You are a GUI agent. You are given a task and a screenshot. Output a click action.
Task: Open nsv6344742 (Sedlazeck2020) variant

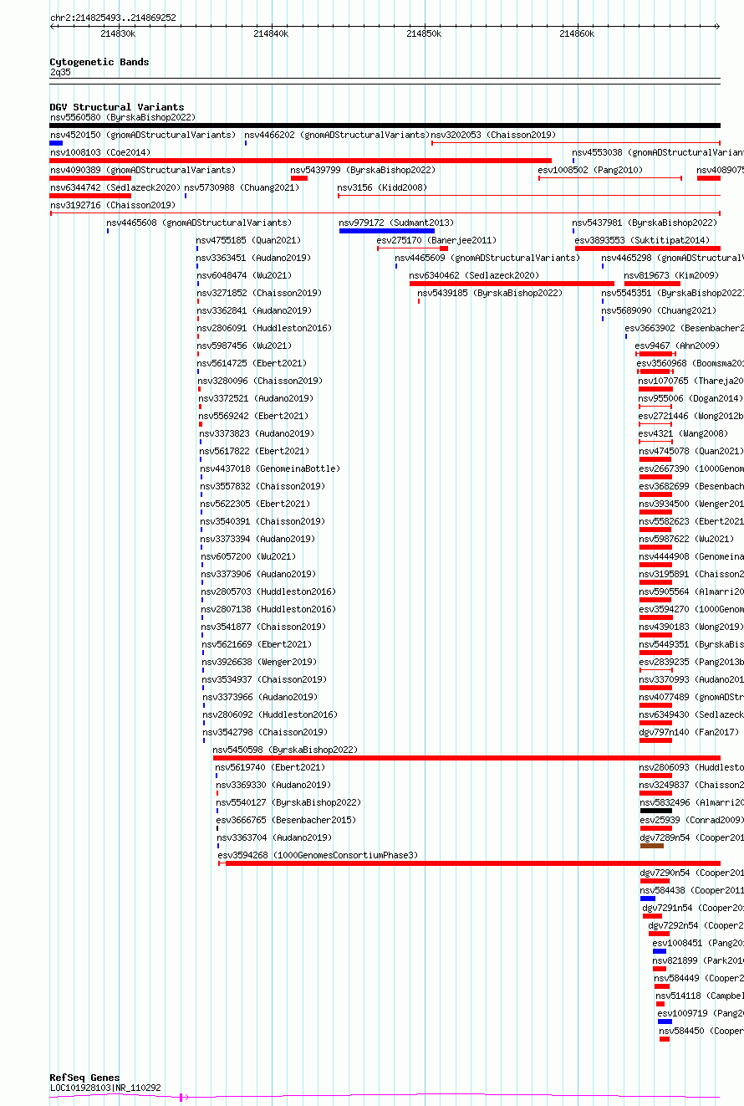115,187
